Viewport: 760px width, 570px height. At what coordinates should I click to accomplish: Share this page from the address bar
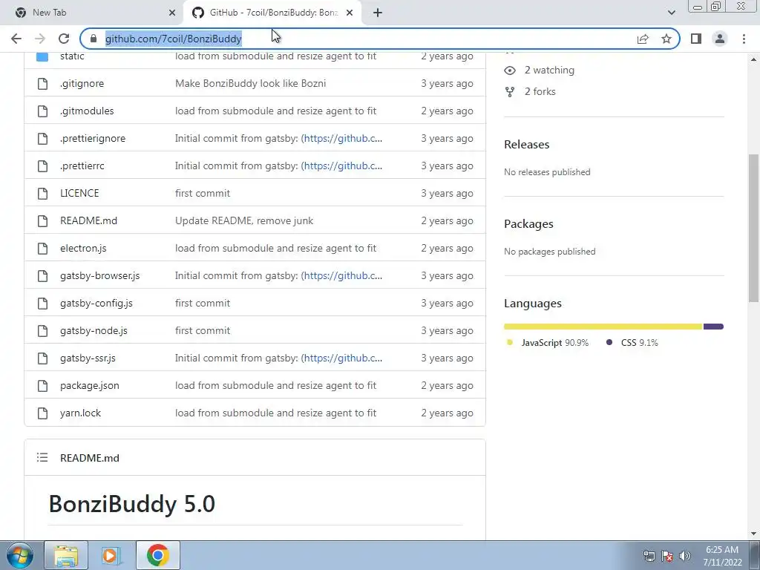pos(643,39)
